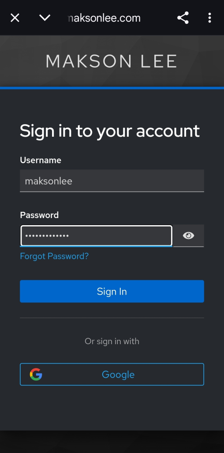
Task: Click the MAKSON LEE logo
Action: pos(112,61)
